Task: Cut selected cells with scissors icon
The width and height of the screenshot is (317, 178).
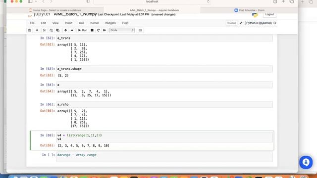Action: pyautogui.click(x=45, y=30)
